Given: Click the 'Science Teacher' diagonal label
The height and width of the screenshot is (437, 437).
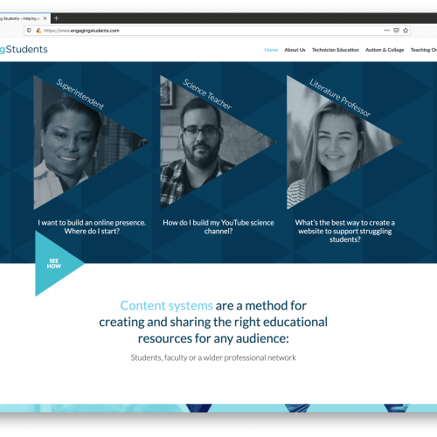Looking at the screenshot, I should [x=207, y=94].
